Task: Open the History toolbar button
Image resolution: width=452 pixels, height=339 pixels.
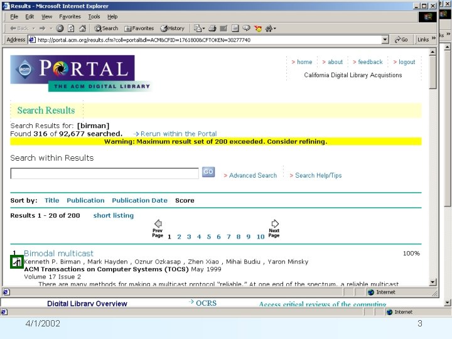Action: 173,28
